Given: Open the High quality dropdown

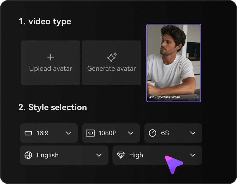Looking at the screenshot, I should pos(157,155).
